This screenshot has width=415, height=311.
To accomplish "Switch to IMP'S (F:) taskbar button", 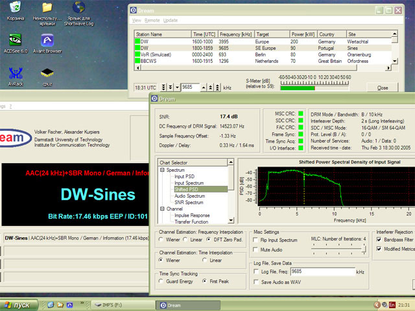I will point(123,305).
